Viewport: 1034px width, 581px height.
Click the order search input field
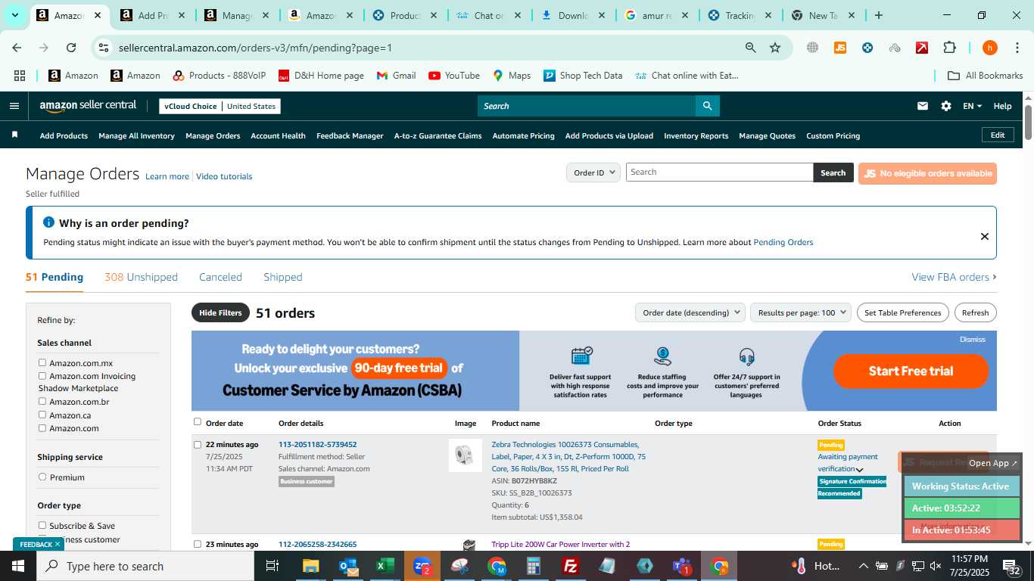pyautogui.click(x=719, y=172)
